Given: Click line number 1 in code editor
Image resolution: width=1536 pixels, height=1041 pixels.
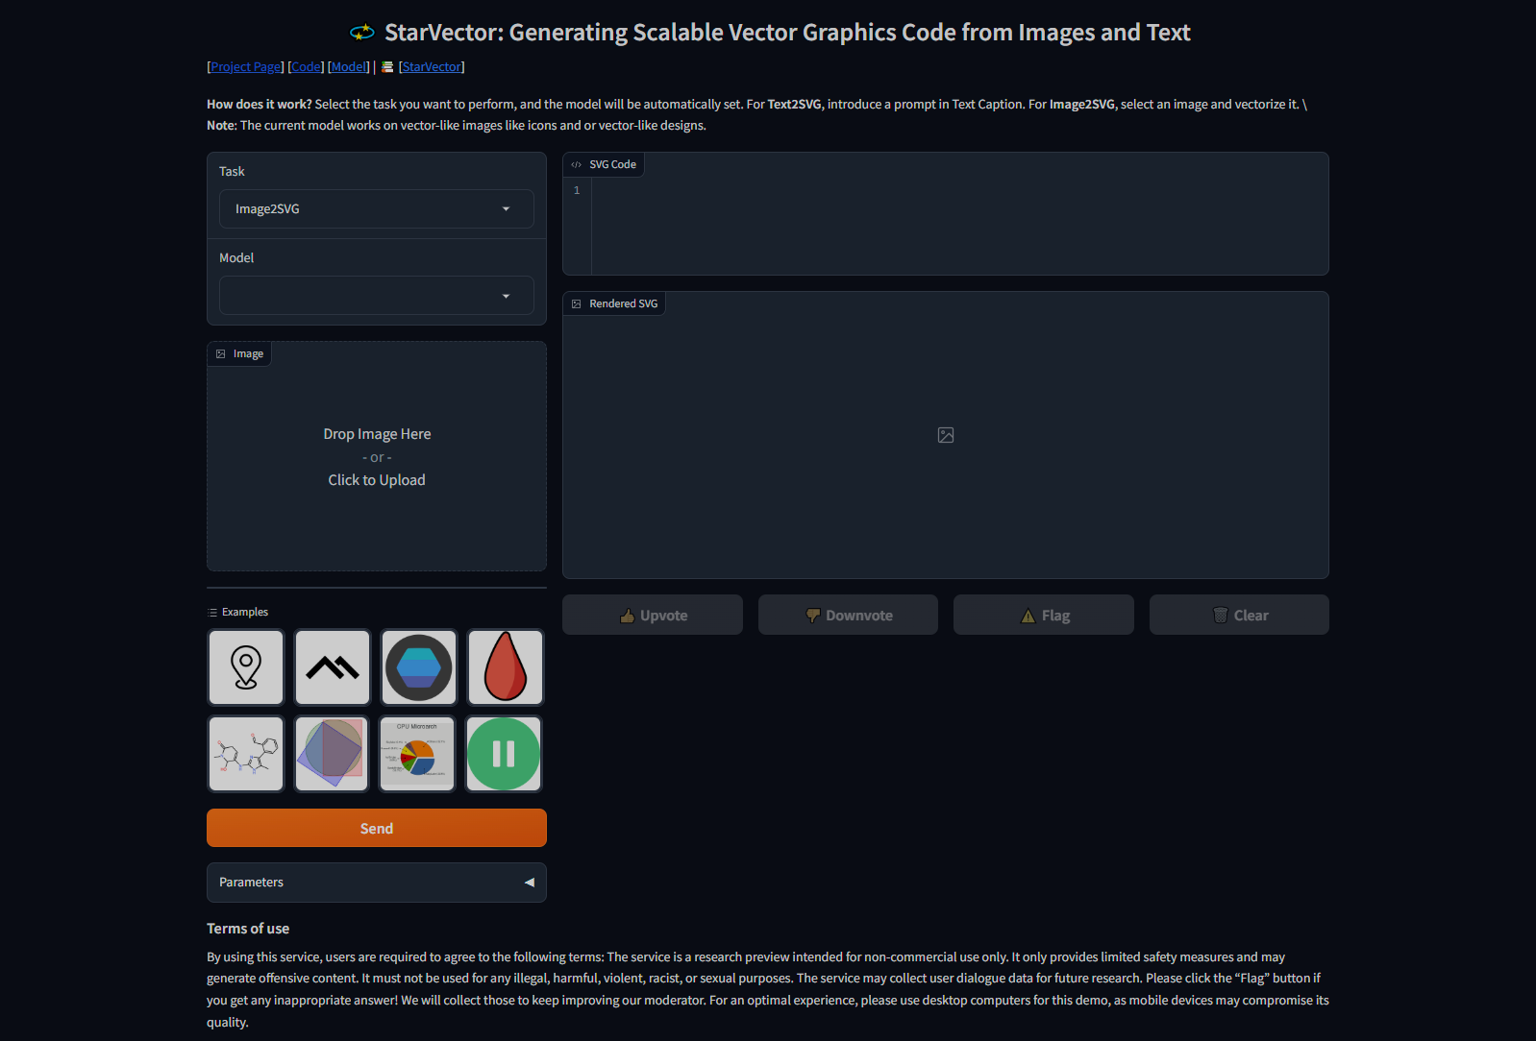Looking at the screenshot, I should (577, 190).
